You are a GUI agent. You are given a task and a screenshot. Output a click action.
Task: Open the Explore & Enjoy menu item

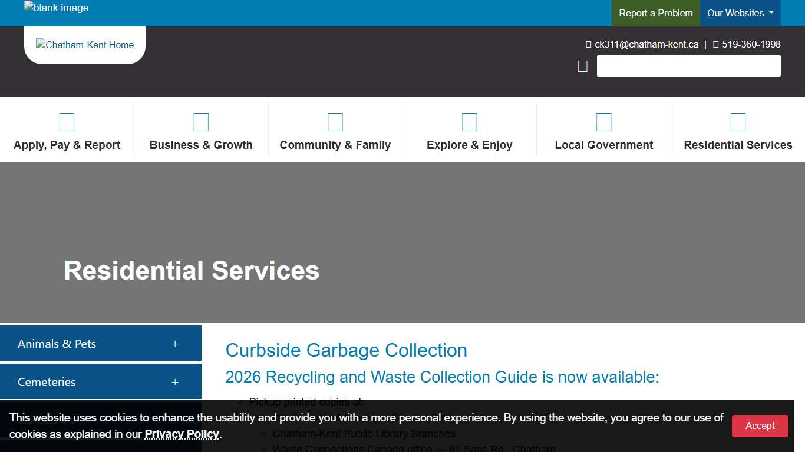click(470, 145)
